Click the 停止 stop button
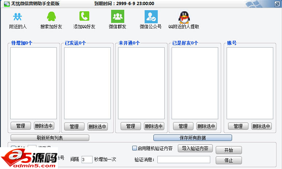This screenshot has height=169, width=282. [228, 160]
